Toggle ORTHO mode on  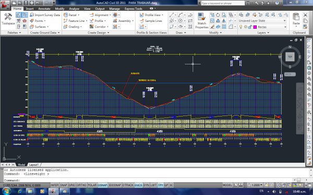[81, 185]
